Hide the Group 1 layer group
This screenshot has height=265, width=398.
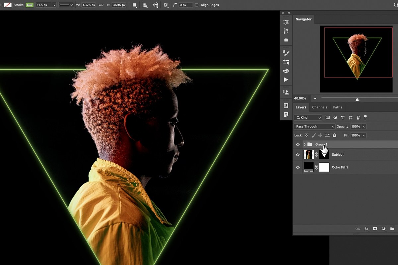click(298, 144)
